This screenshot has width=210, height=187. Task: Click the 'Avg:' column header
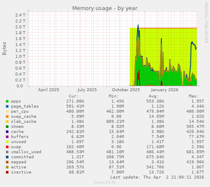(154, 96)
